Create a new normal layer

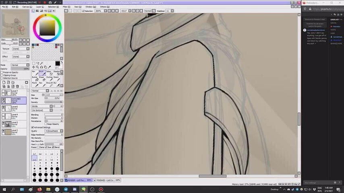pyautogui.click(x=4, y=82)
